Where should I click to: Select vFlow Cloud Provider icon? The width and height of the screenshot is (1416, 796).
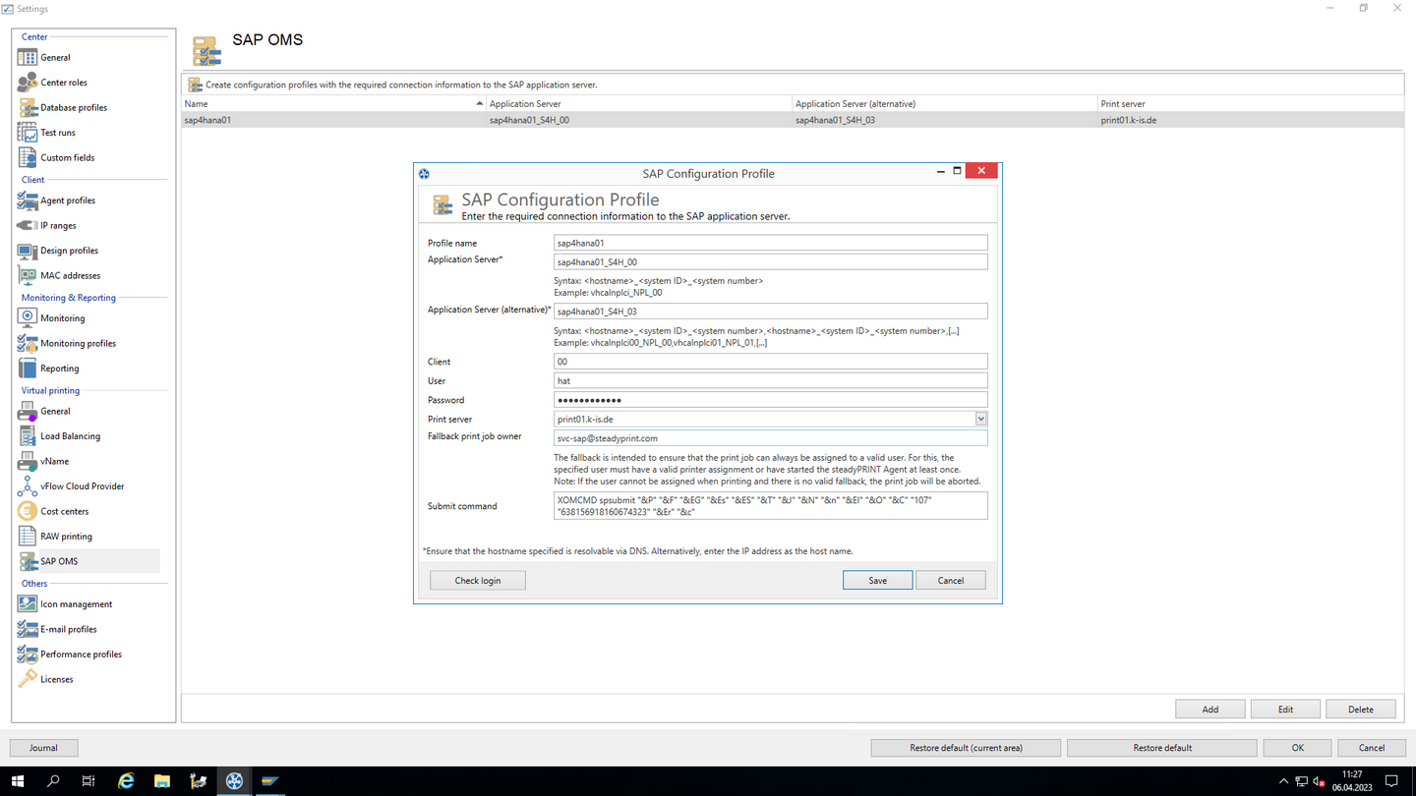click(28, 486)
